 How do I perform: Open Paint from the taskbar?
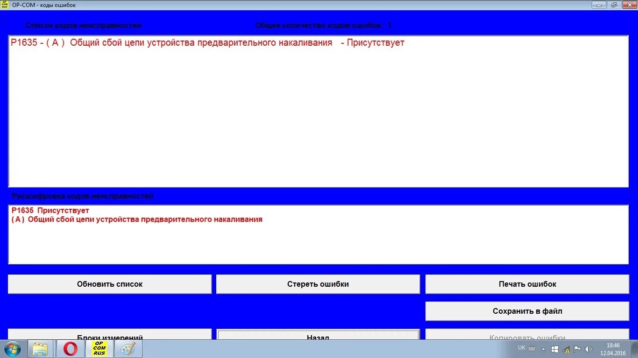pos(128,349)
